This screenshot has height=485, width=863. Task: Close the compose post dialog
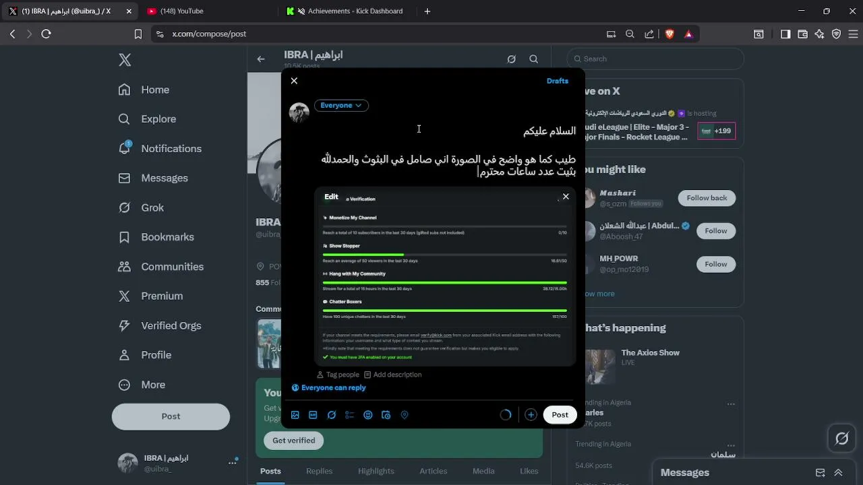pos(294,81)
